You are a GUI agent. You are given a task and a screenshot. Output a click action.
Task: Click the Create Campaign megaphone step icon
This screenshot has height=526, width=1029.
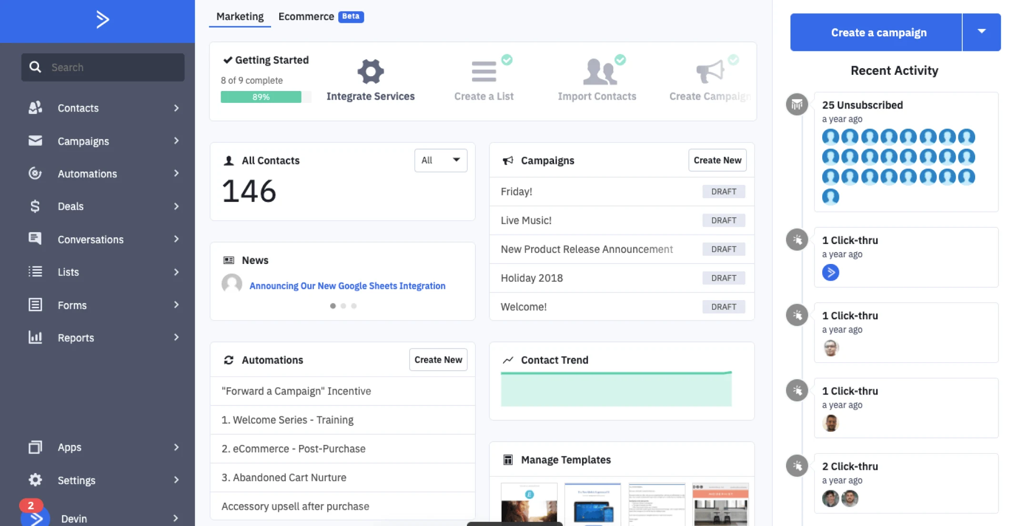click(x=710, y=71)
